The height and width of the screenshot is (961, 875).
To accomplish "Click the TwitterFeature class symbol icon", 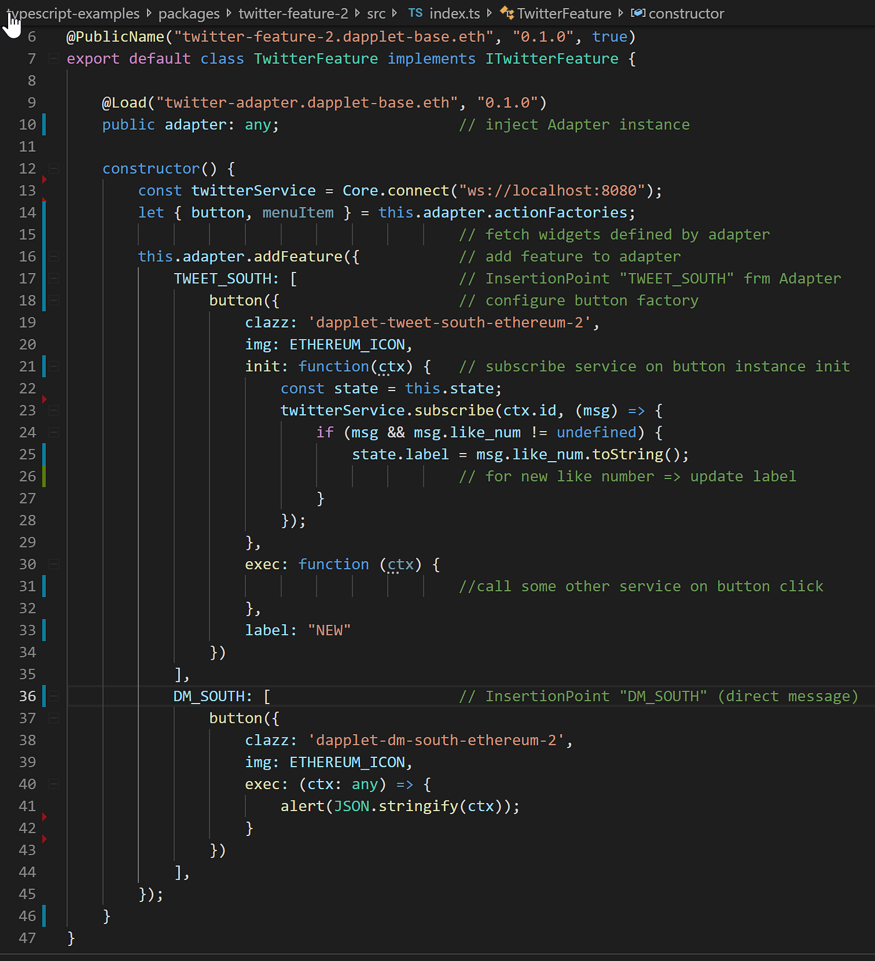I will click(506, 13).
